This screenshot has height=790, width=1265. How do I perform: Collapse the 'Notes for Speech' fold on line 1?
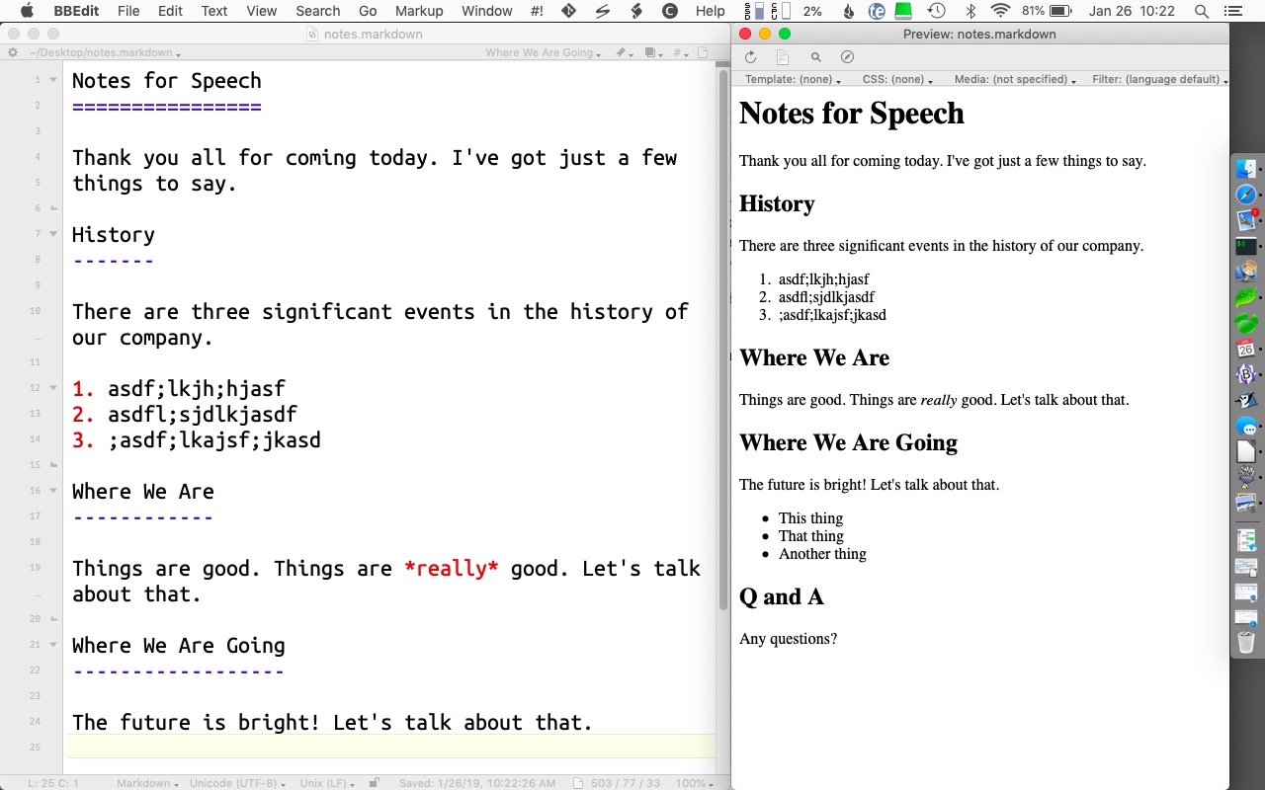tap(53, 81)
